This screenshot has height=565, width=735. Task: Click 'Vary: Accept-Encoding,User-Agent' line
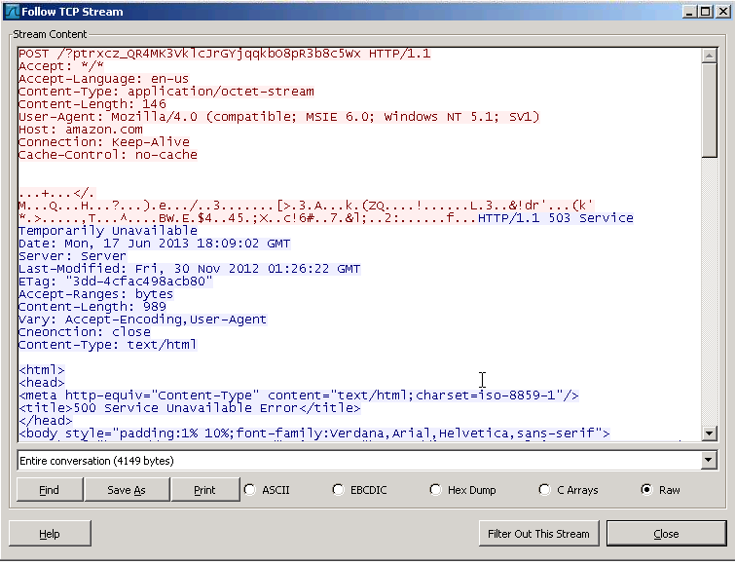pyautogui.click(x=142, y=320)
